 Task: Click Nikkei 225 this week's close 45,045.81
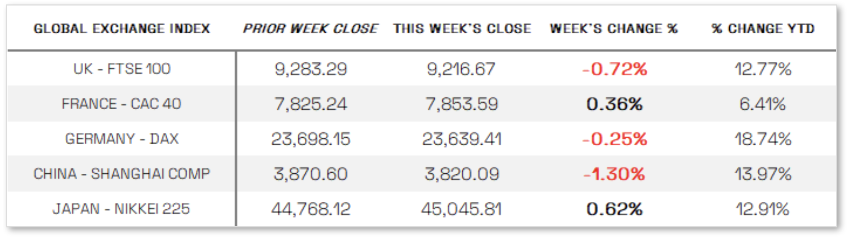tap(462, 209)
